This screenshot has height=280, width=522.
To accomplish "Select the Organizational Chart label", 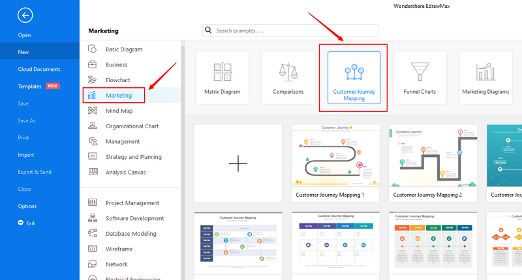I will (x=132, y=126).
